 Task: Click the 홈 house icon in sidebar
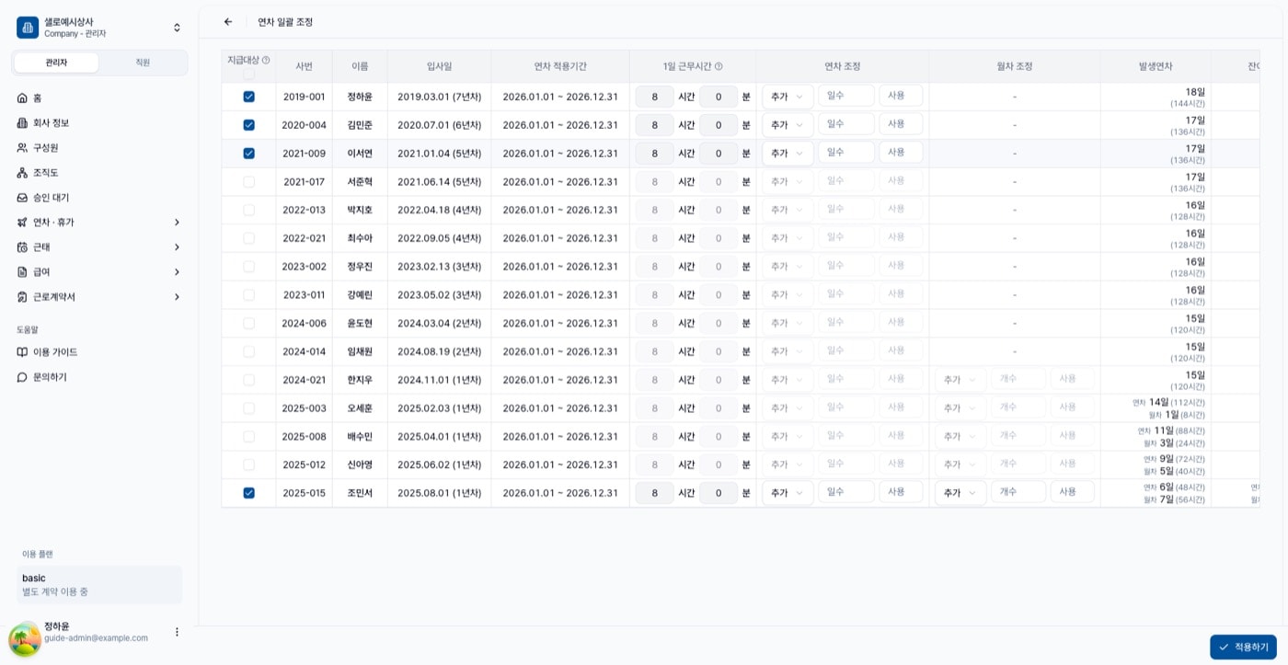tap(23, 97)
